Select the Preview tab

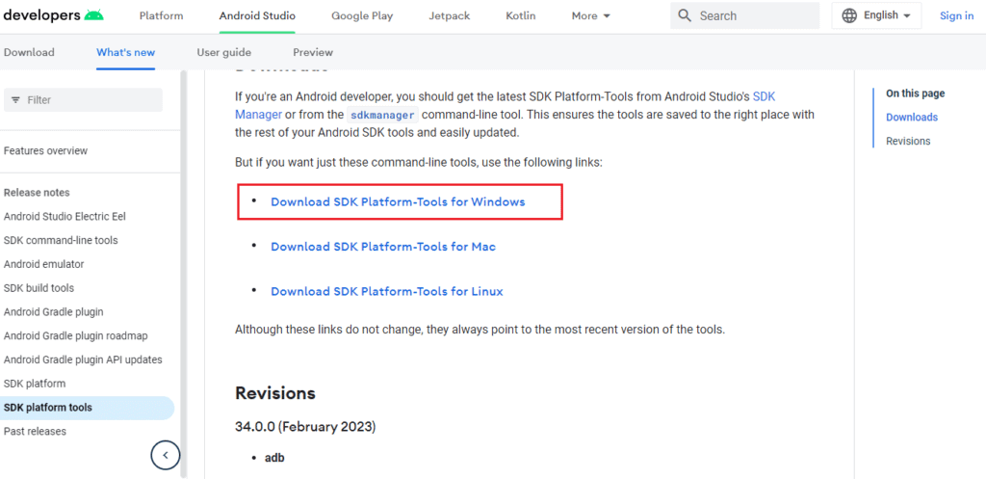[313, 52]
